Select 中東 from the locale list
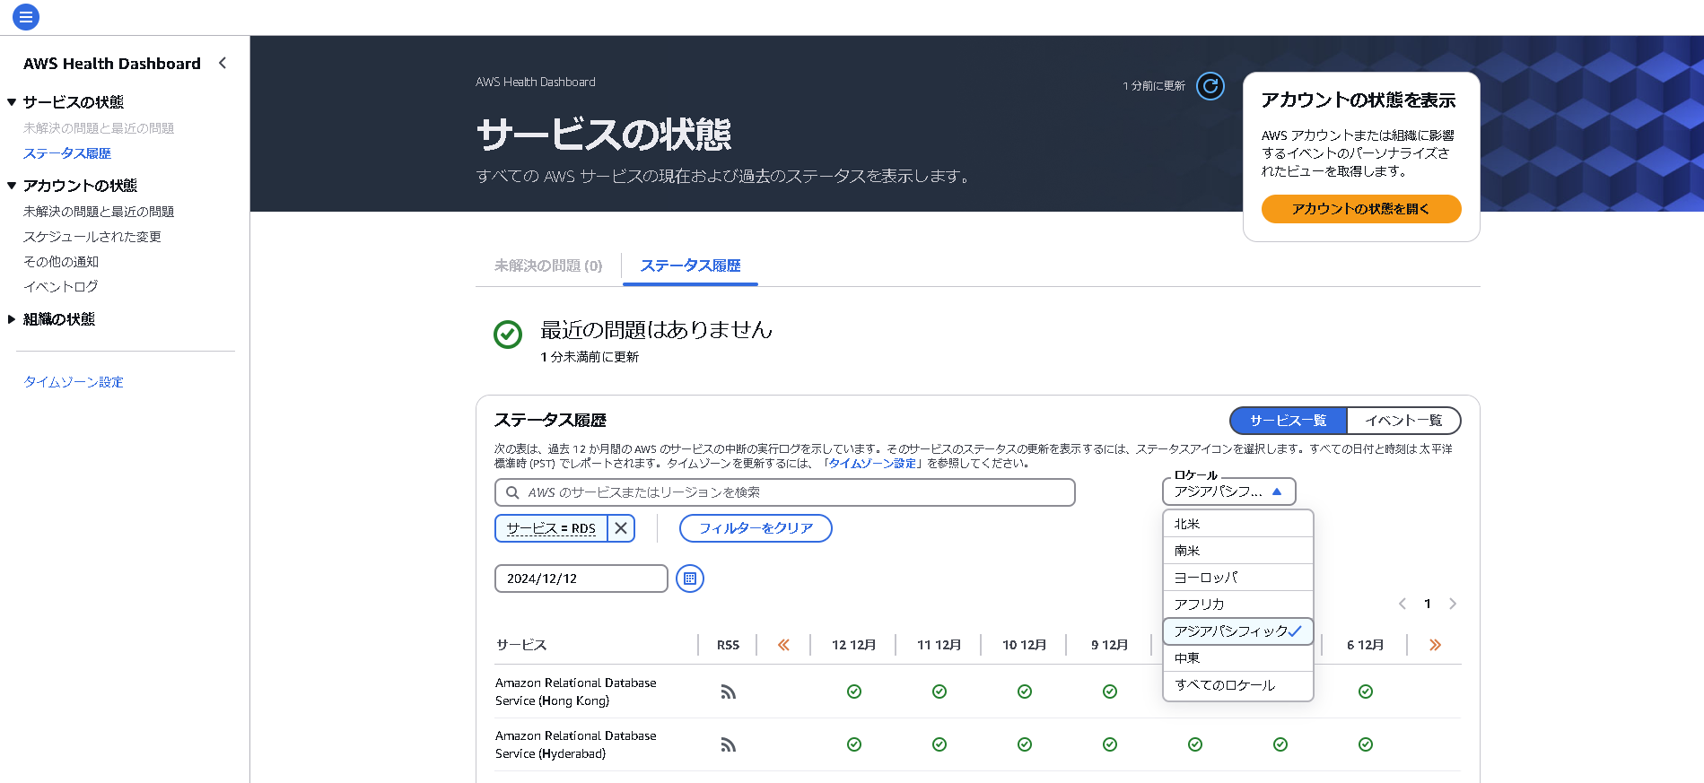This screenshot has width=1704, height=783. pyautogui.click(x=1238, y=658)
